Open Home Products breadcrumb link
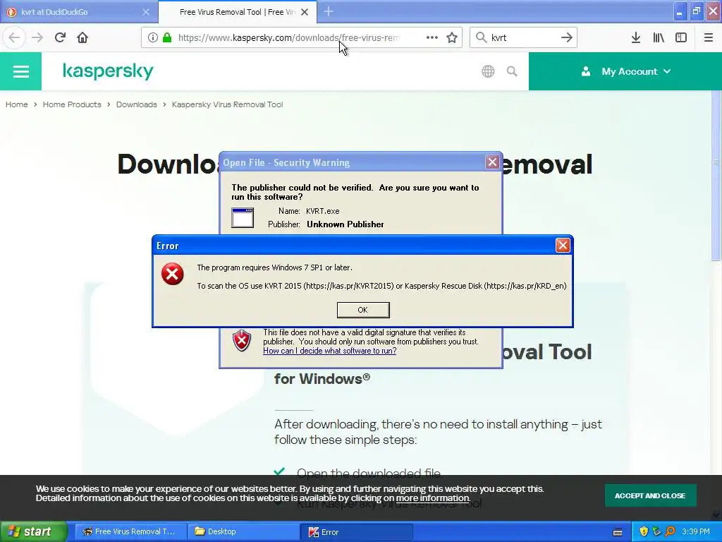The width and height of the screenshot is (722, 542). 72,104
